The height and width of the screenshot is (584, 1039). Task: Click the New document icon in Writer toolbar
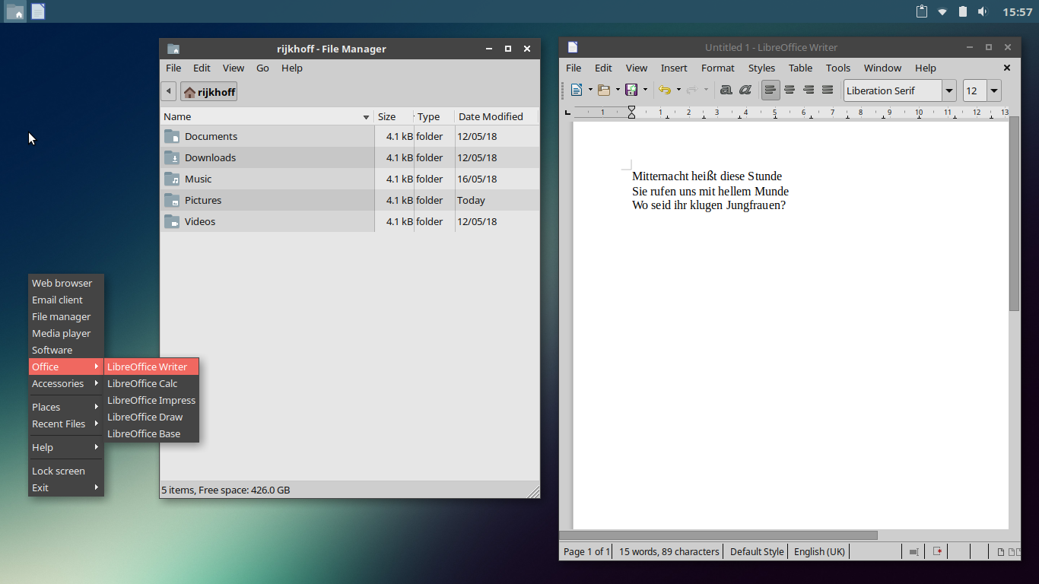[x=577, y=90]
